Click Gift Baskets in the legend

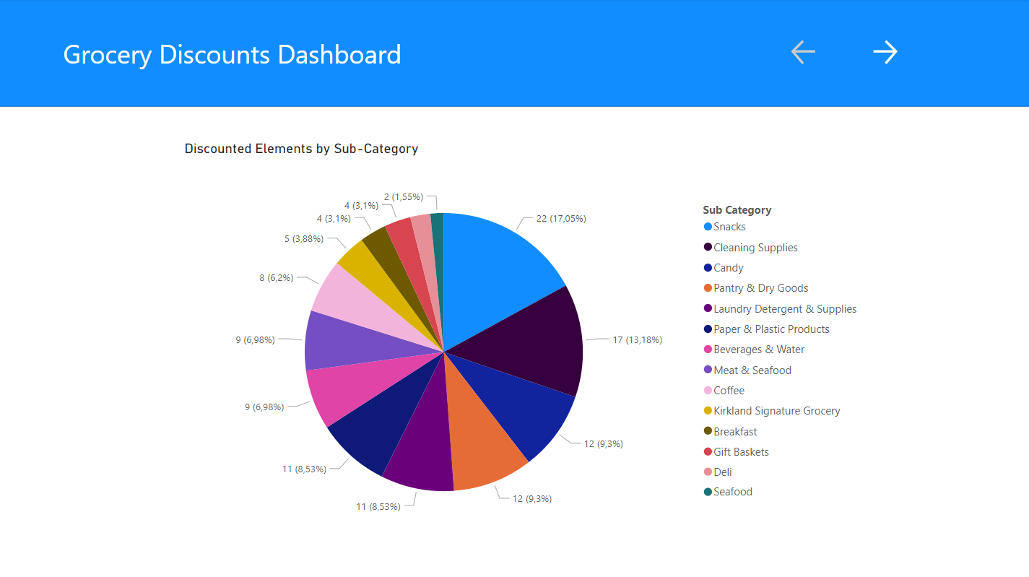coord(741,452)
